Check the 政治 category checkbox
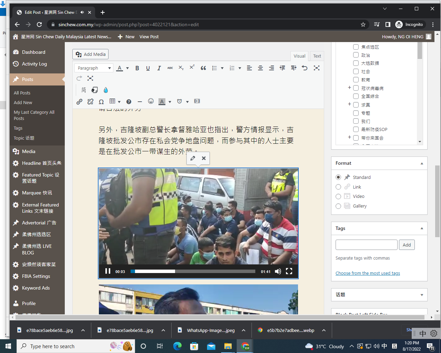The width and height of the screenshot is (441, 353). (x=356, y=55)
